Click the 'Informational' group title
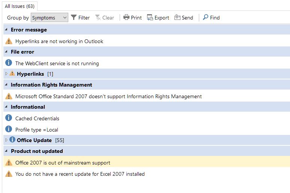This screenshot has height=193, width=290. point(28,107)
